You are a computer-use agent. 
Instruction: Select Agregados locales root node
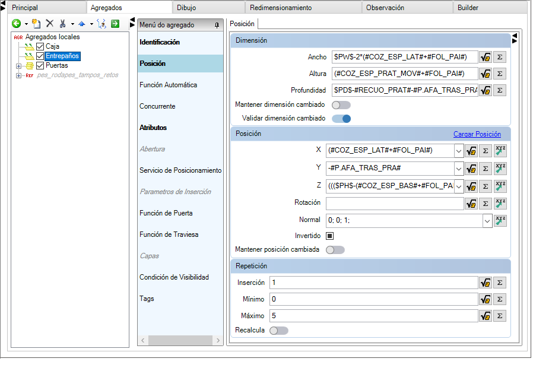pyautogui.click(x=52, y=37)
